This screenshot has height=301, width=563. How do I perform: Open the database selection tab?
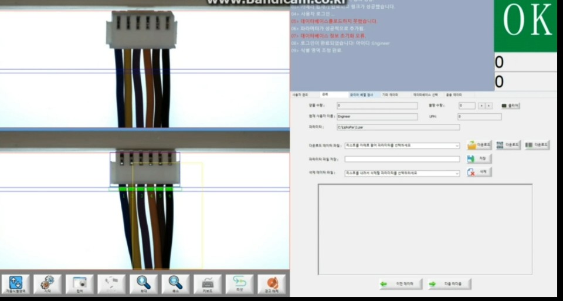point(425,94)
